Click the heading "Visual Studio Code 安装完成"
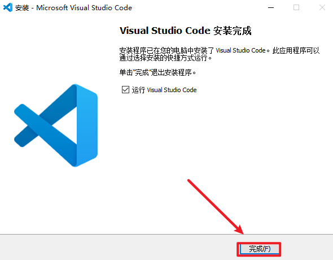This screenshot has height=260, width=333. (185, 31)
